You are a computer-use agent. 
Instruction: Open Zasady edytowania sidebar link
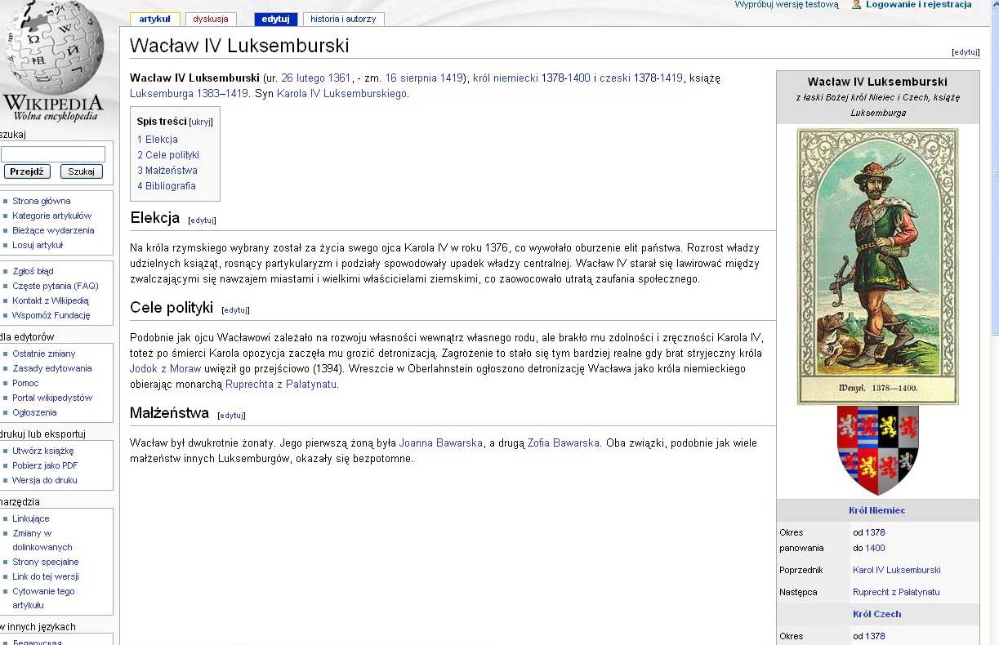(52, 368)
